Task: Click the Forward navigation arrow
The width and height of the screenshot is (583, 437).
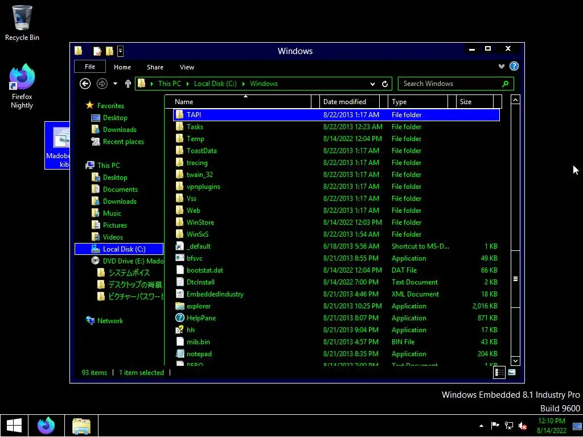Action: click(102, 84)
